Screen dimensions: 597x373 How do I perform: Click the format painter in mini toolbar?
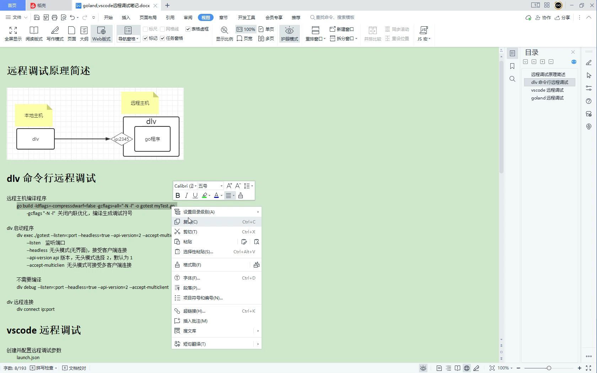241,195
